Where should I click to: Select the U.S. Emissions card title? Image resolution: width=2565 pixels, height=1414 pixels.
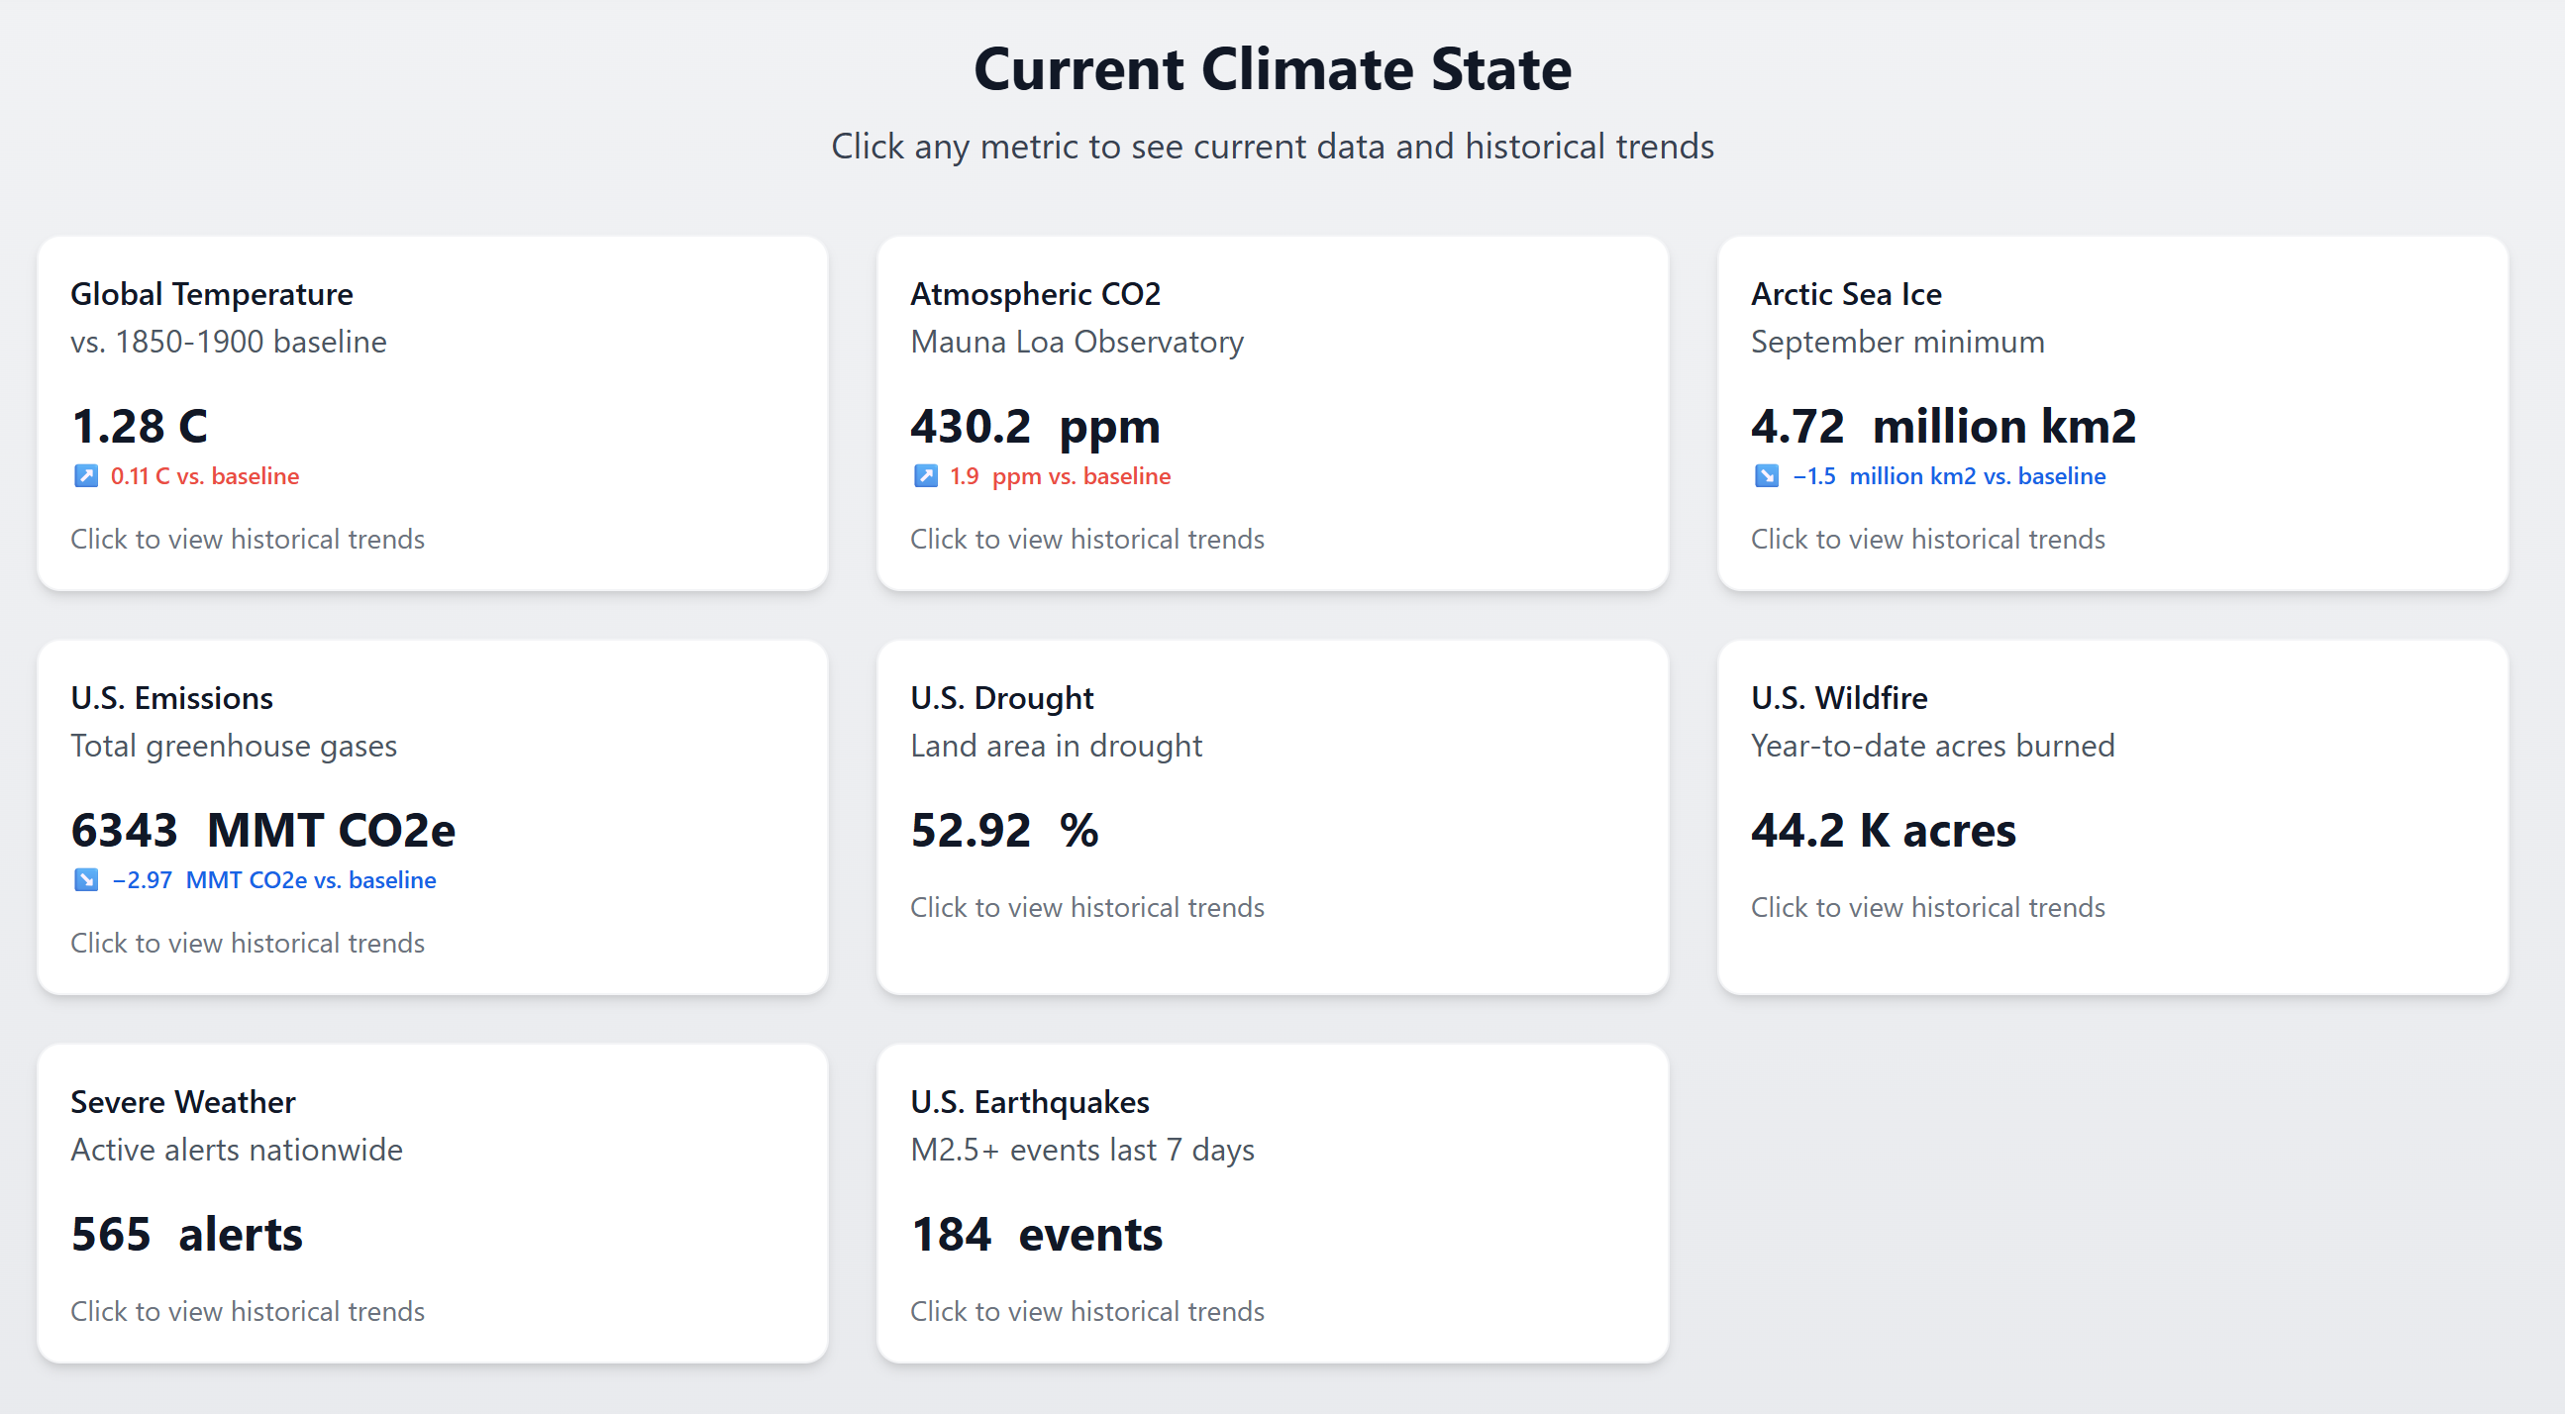pyautogui.click(x=171, y=698)
